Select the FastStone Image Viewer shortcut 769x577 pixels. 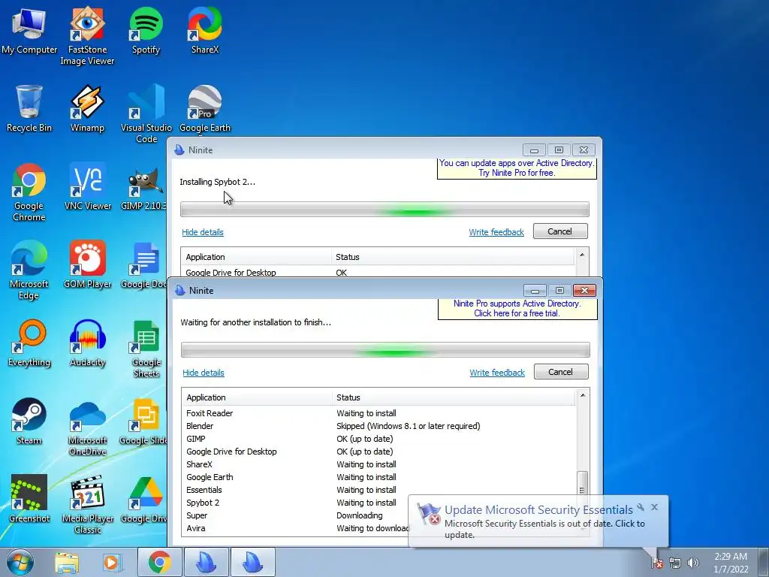click(87, 36)
